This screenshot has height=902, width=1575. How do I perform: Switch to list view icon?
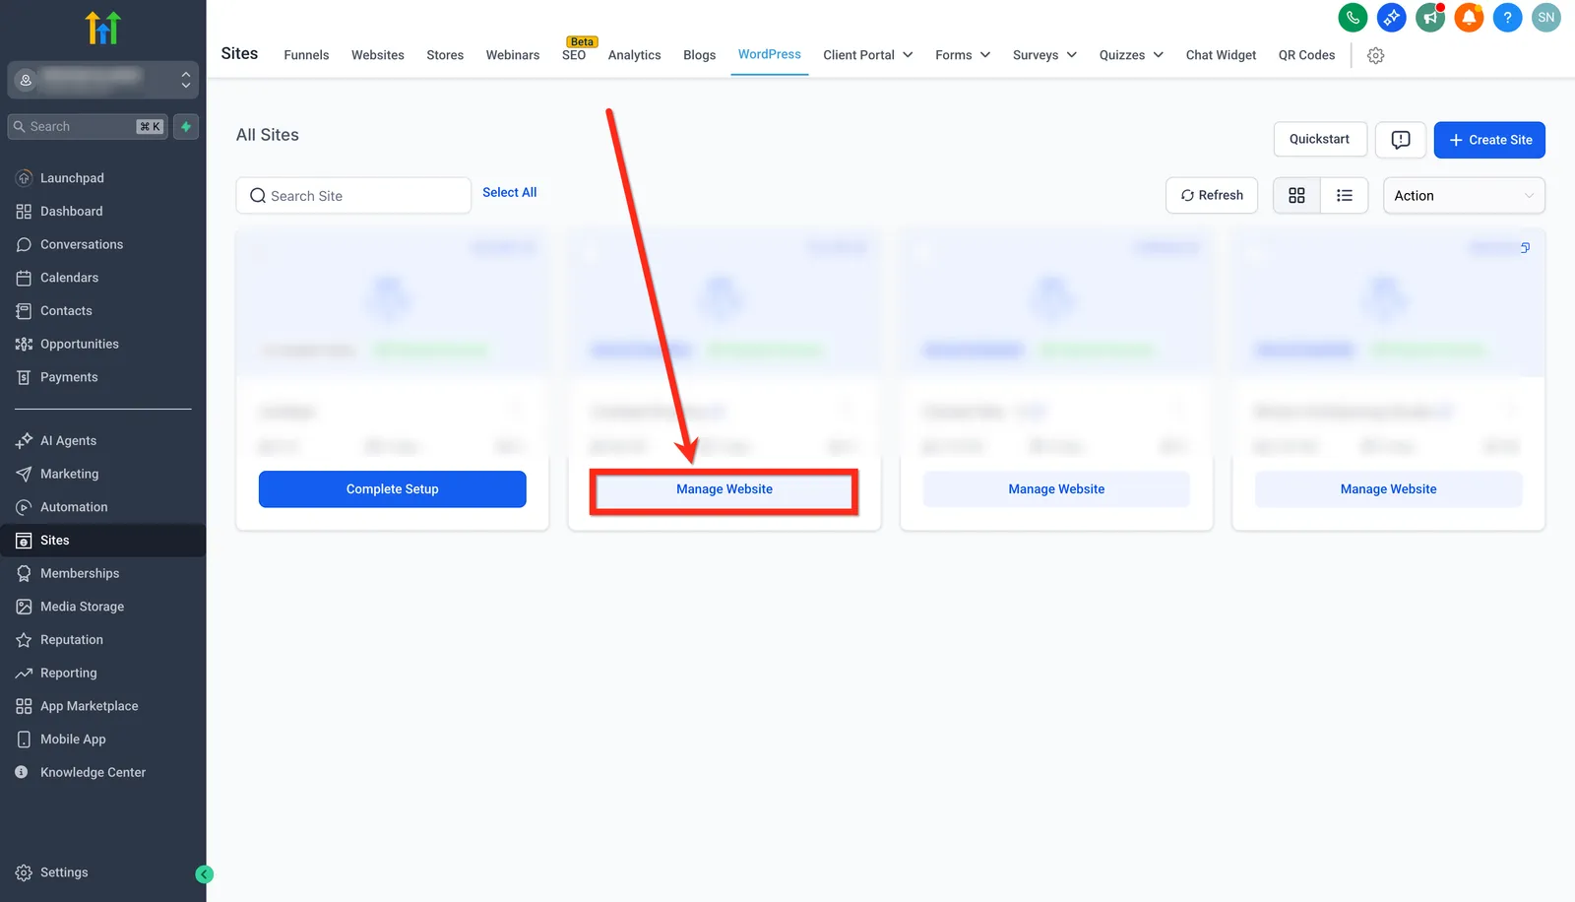pos(1345,195)
